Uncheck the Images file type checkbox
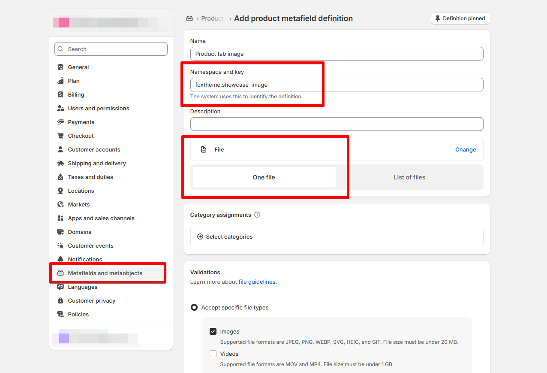Screen dimensions: 547x373 213,332
